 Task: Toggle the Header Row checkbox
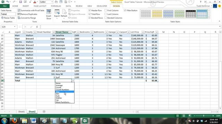(x=89, y=10)
